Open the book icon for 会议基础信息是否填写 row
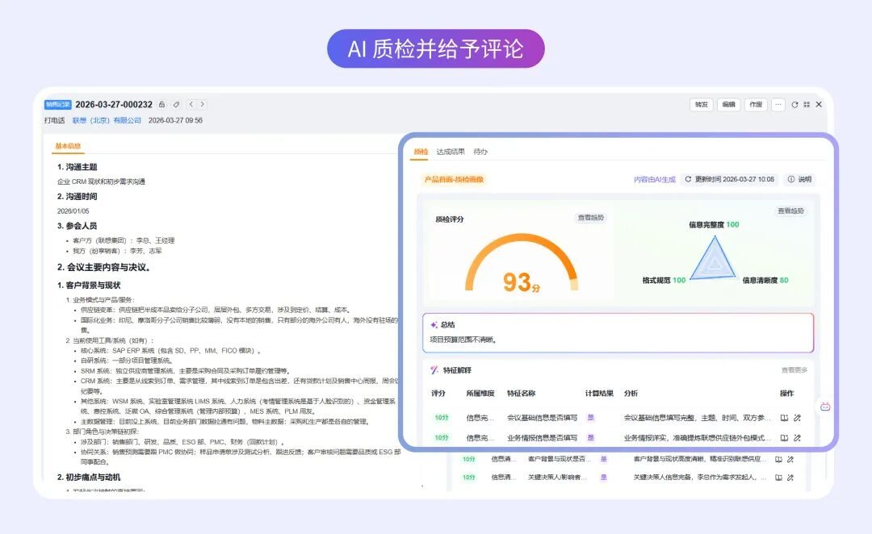 784,418
